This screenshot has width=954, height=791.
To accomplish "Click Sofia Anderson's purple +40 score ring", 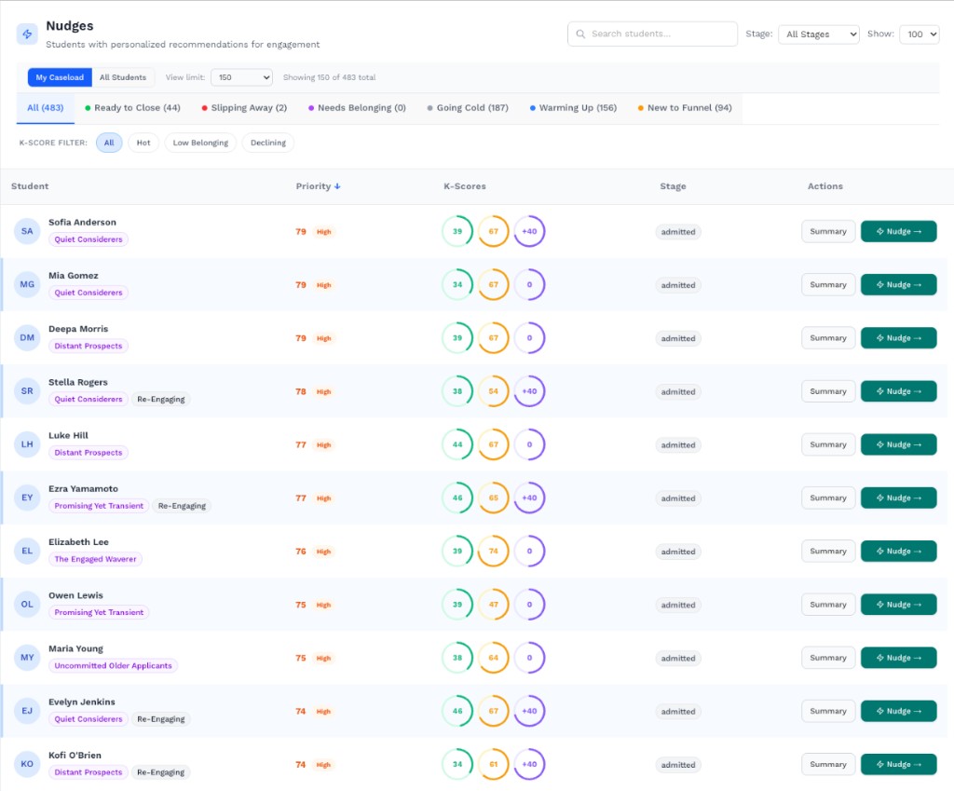I will pyautogui.click(x=529, y=231).
